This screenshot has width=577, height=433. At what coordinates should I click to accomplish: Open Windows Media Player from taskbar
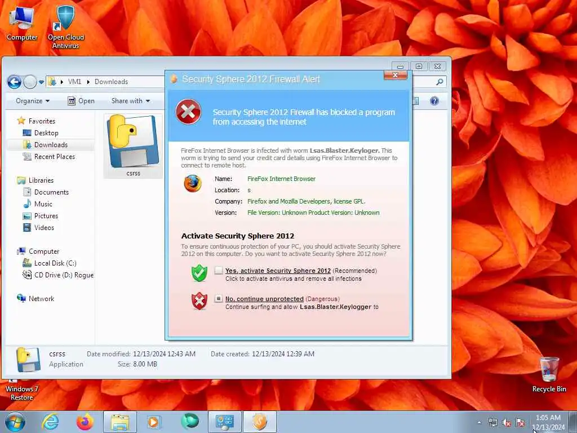(153, 422)
